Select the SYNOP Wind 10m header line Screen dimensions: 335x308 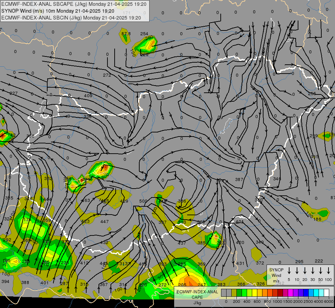click(x=58, y=11)
